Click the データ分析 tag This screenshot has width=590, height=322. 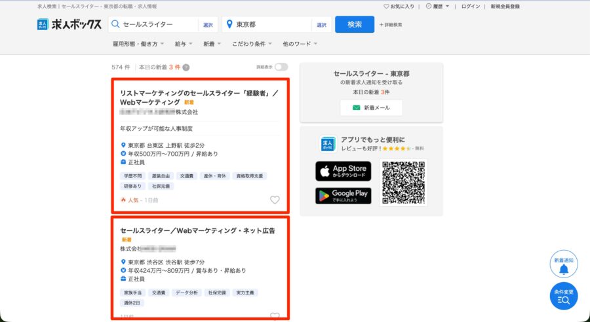tap(187, 293)
